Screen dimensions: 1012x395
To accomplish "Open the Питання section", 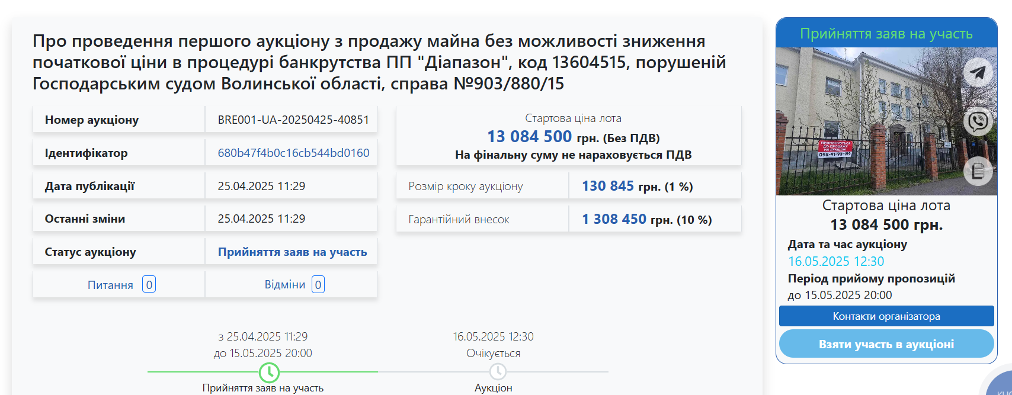I will click(x=110, y=285).
